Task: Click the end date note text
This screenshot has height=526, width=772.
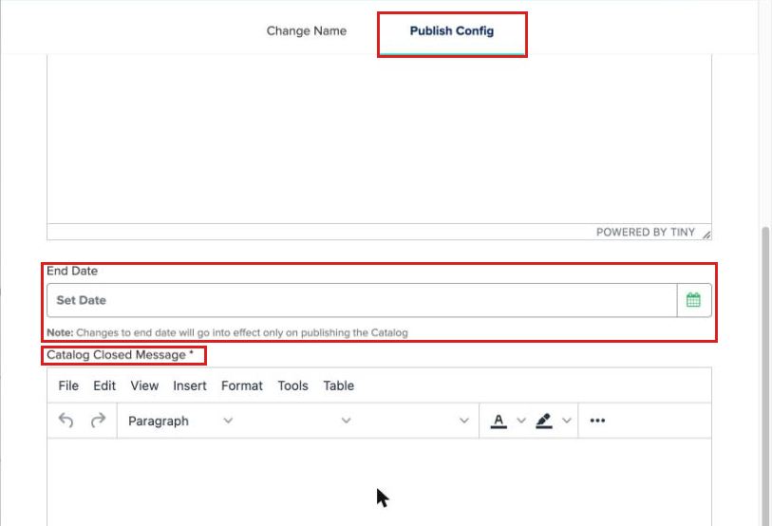Action: point(227,333)
